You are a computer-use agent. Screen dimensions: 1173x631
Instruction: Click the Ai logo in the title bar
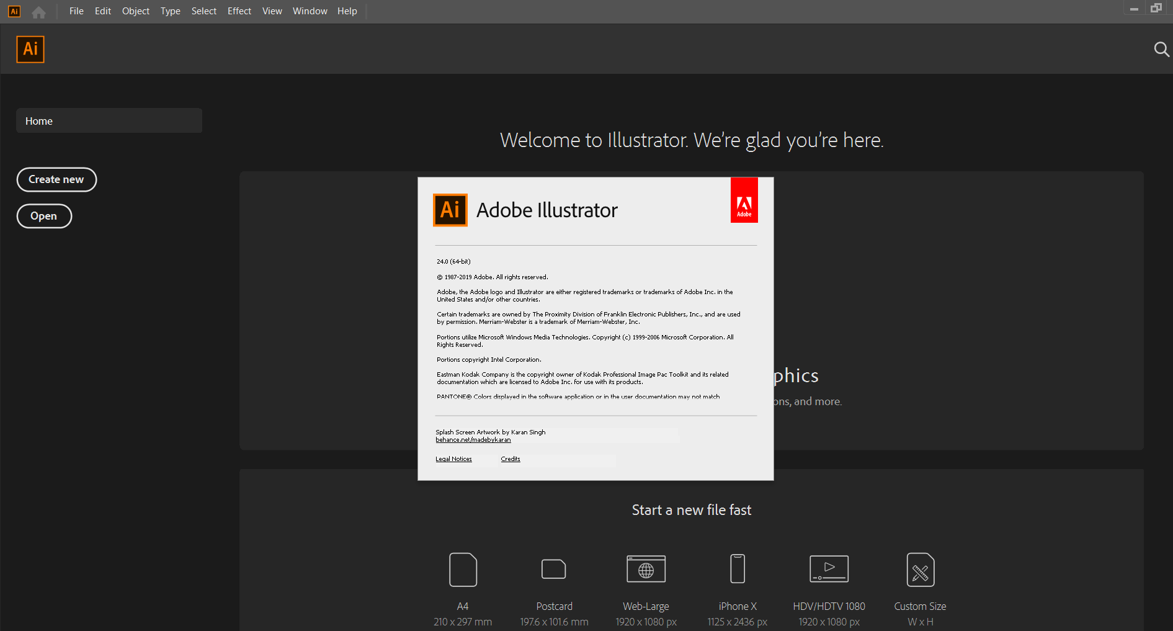coord(14,11)
